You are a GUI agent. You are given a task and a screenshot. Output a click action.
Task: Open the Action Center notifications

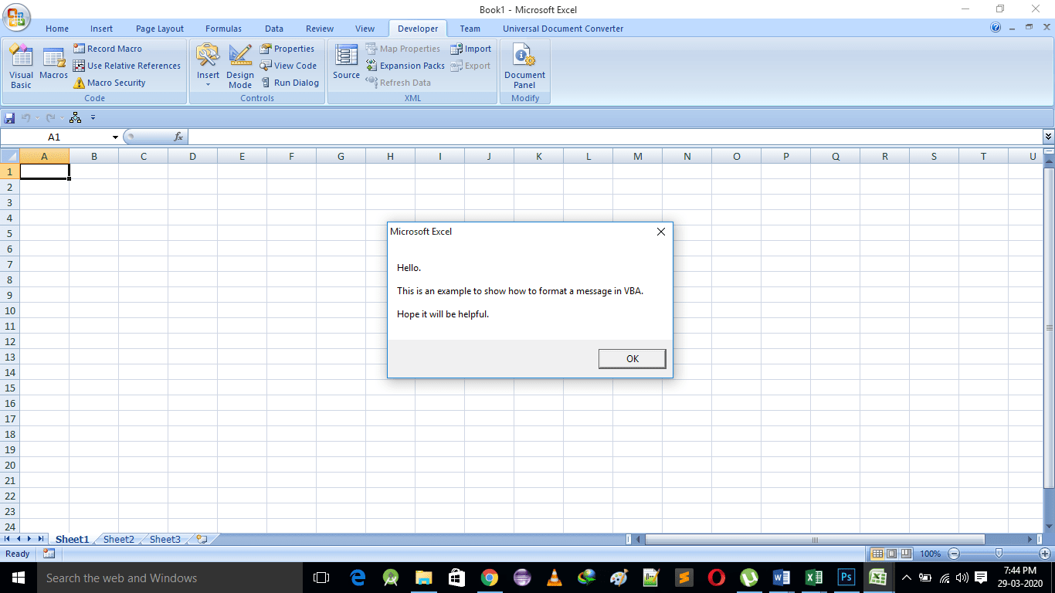(981, 578)
